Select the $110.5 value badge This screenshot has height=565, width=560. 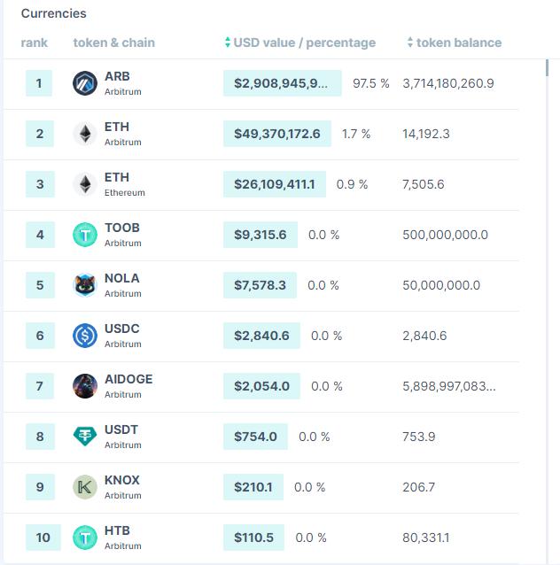253,538
